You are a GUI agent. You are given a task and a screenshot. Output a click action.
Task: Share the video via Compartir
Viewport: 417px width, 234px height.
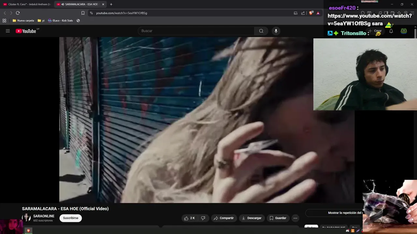coord(223,218)
